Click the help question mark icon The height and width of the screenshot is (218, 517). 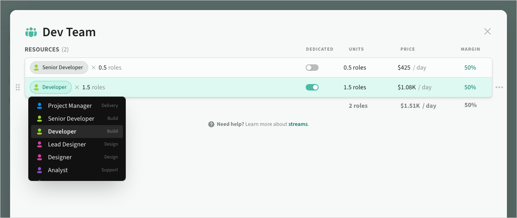click(211, 124)
